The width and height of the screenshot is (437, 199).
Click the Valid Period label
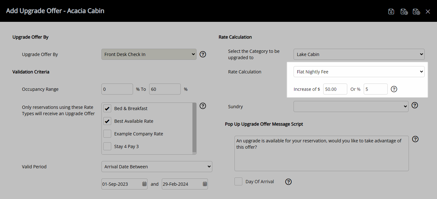click(34, 166)
